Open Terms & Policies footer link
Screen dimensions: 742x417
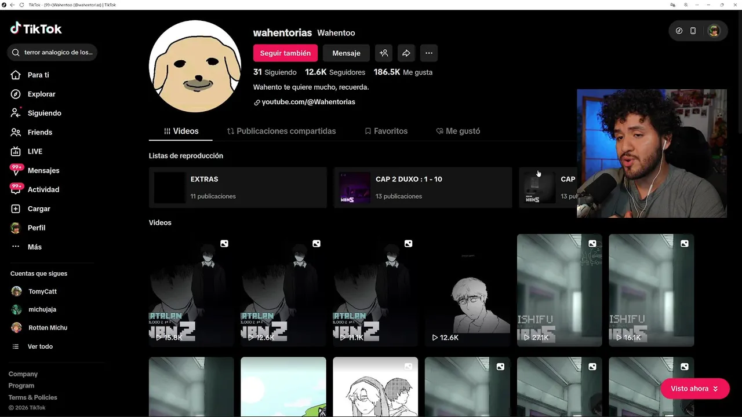tap(32, 397)
